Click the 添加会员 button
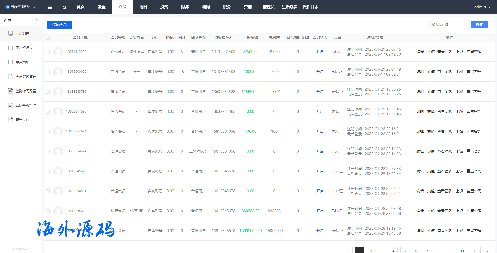Viewport: 497px width, 253px height. [60, 25]
